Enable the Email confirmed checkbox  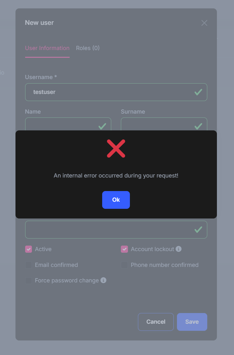(x=29, y=265)
